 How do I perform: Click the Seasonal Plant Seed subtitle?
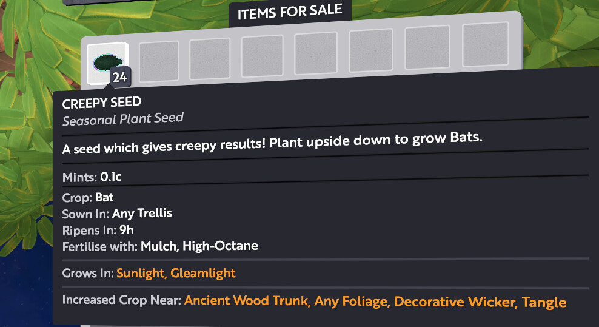pos(122,119)
